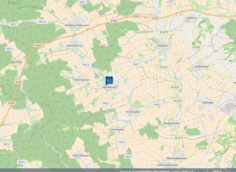Click the Kleinmünster place name

[81, 80]
